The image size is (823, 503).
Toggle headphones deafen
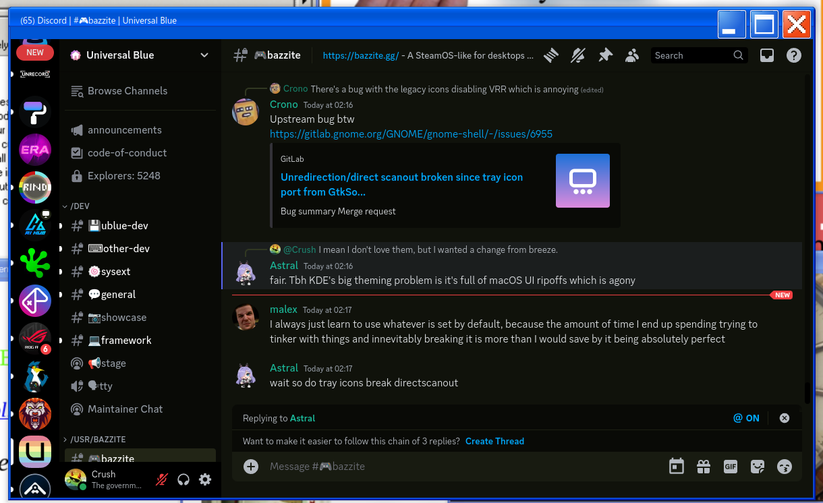click(x=183, y=480)
